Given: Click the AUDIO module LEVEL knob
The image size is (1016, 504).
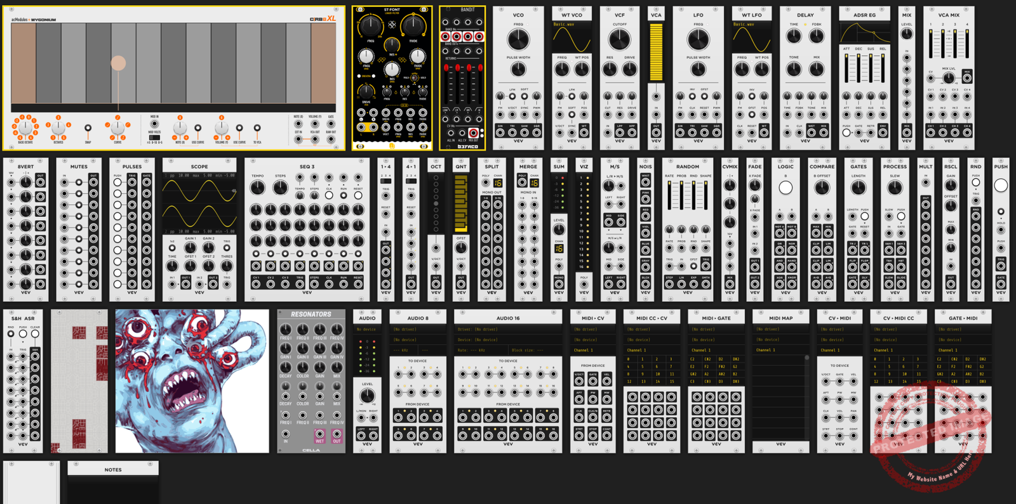Looking at the screenshot, I should coord(367,396).
